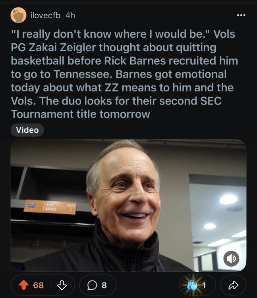Filter by the Video flair tag
The width and height of the screenshot is (257, 298).
[x=27, y=130]
